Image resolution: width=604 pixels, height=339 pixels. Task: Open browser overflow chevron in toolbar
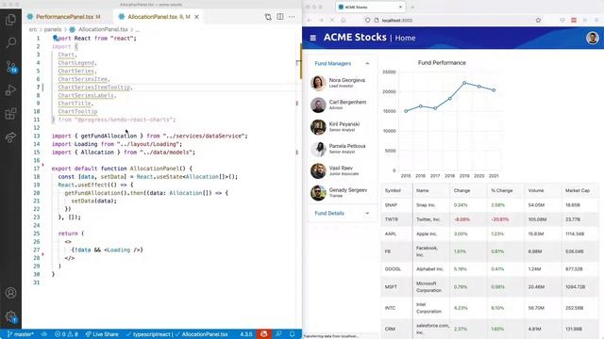click(x=585, y=20)
